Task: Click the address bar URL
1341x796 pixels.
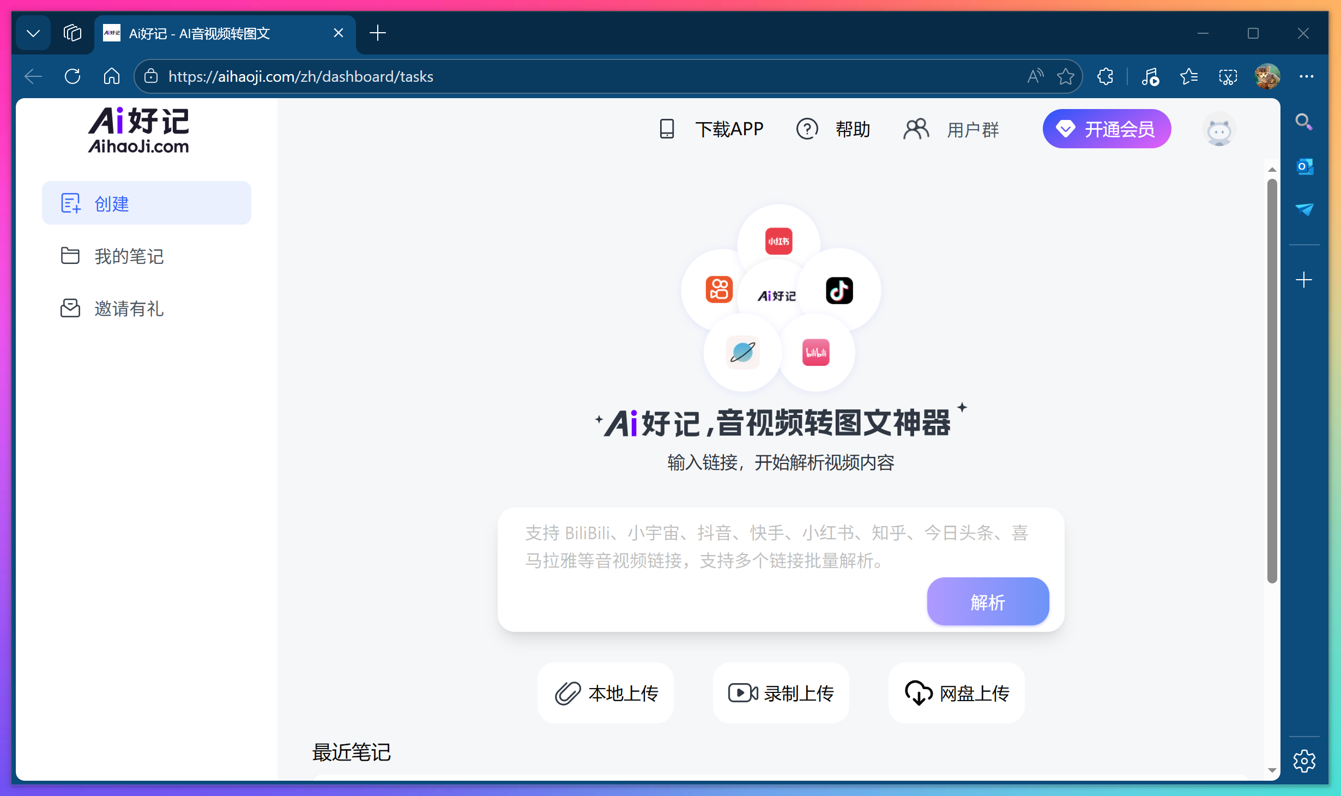Action: (x=301, y=76)
